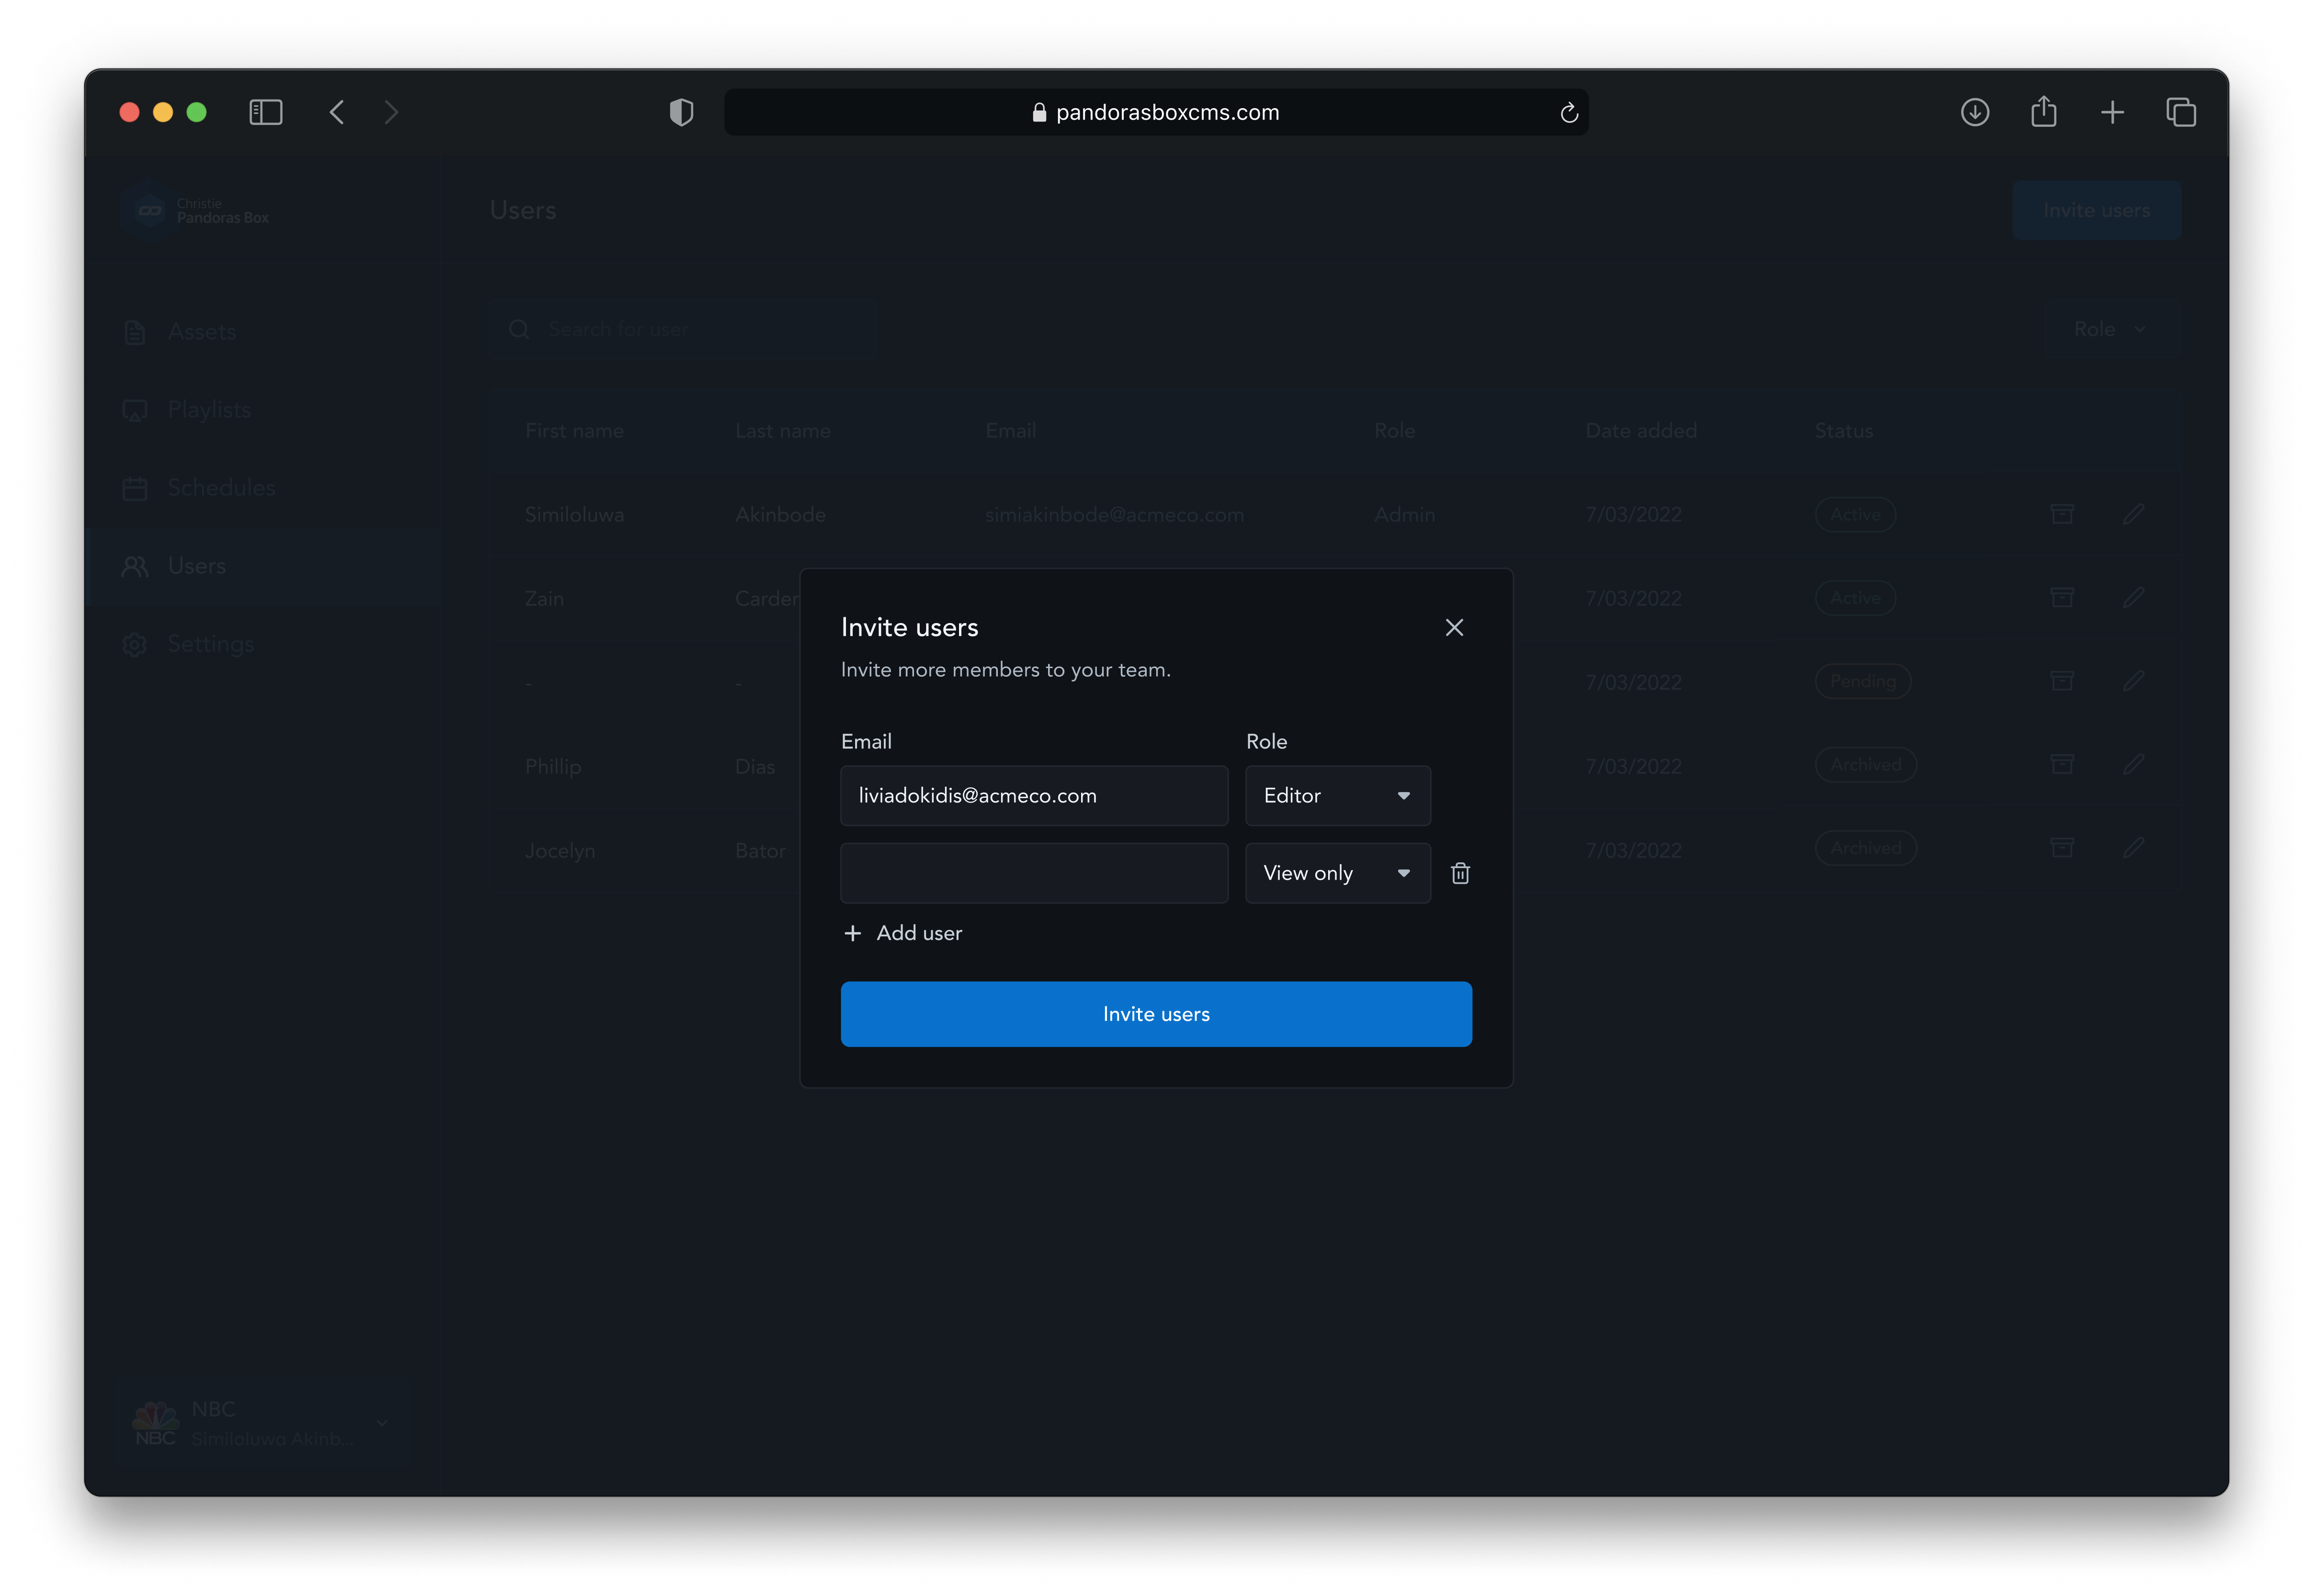Open Settings in the left sidebar
2313x1596 pixels.
(210, 644)
